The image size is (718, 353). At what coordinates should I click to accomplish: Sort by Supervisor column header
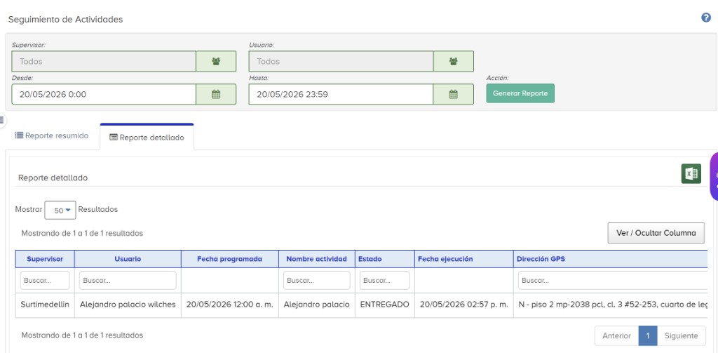[x=45, y=259]
